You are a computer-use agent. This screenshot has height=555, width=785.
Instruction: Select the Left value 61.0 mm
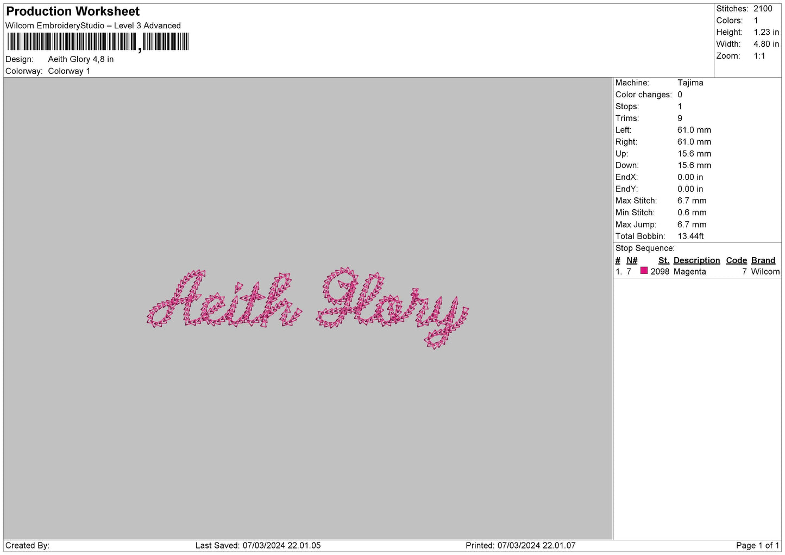pyautogui.click(x=694, y=130)
